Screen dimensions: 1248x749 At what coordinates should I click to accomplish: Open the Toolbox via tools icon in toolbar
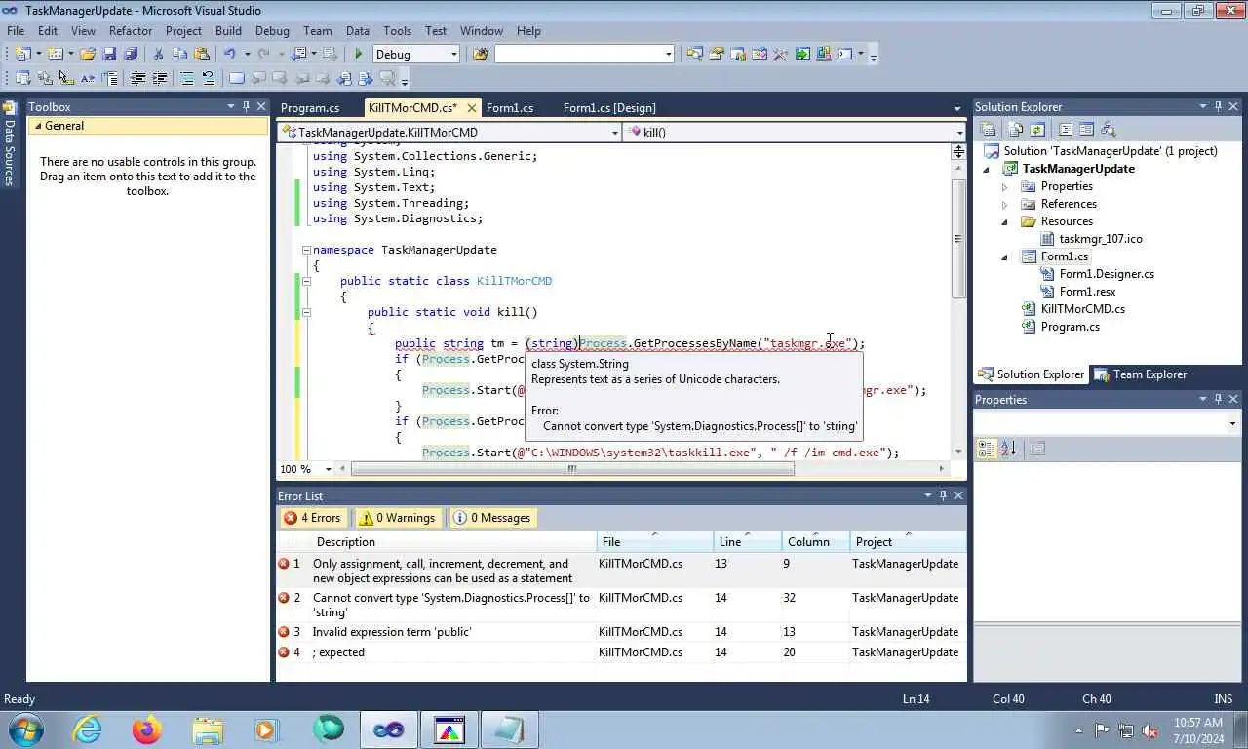[x=780, y=55]
